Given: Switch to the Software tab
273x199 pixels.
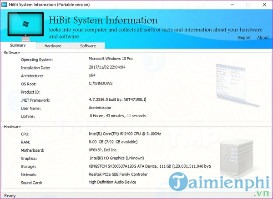Looking at the screenshot, I should coord(88,46).
